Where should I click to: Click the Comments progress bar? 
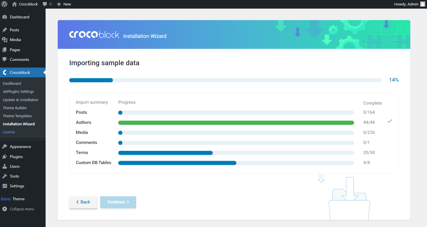(x=236, y=143)
